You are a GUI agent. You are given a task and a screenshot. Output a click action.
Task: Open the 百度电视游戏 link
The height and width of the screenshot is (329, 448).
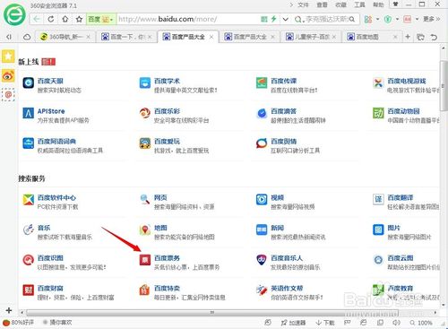(407, 81)
